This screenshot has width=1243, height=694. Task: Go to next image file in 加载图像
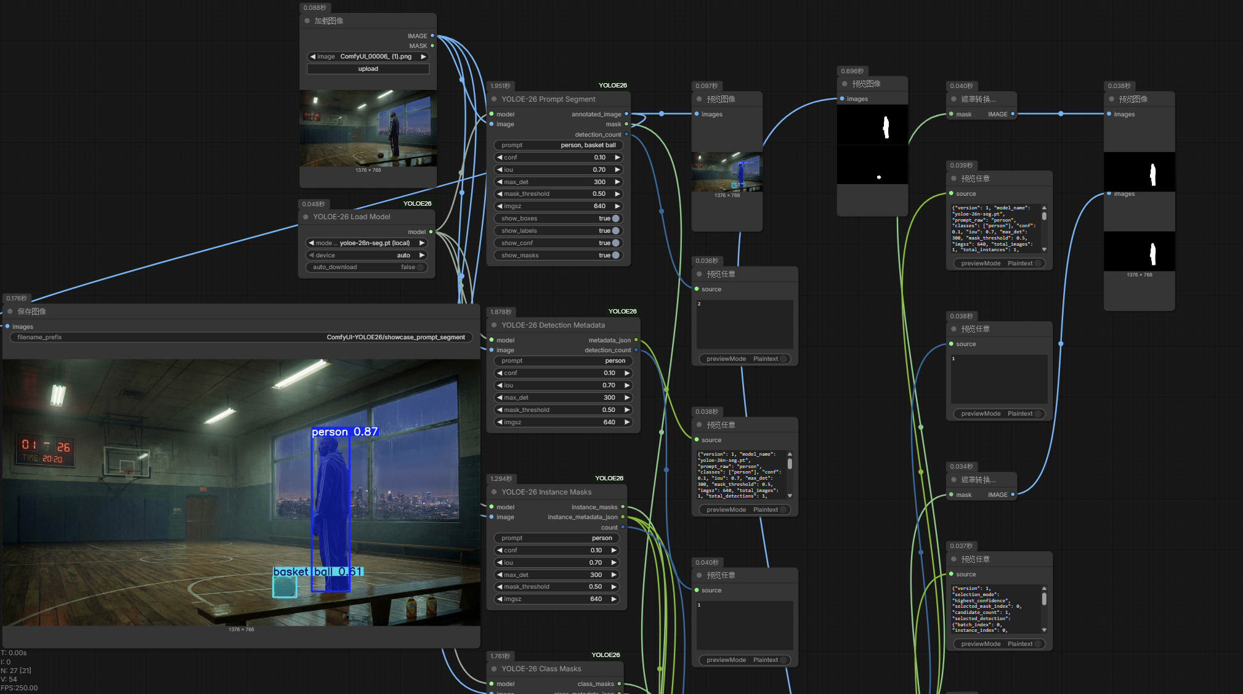click(423, 57)
